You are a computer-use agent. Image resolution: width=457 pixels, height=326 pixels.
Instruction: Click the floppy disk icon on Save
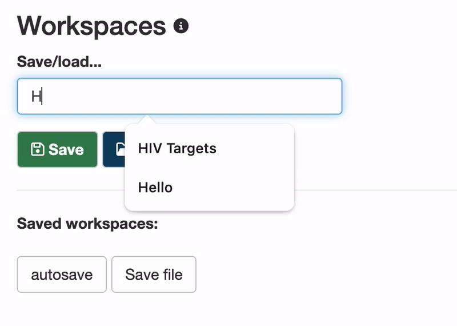(x=37, y=150)
